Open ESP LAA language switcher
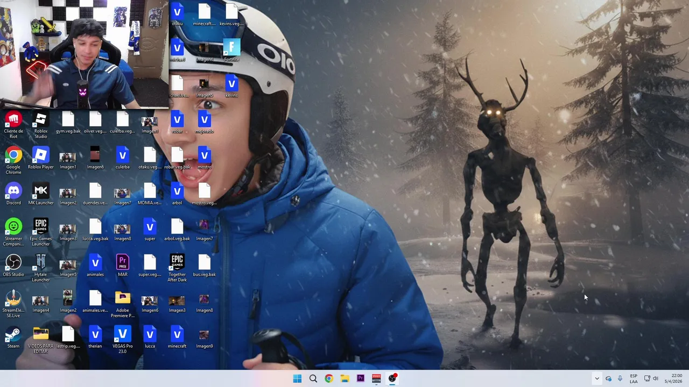Image resolution: width=689 pixels, height=387 pixels. click(634, 378)
